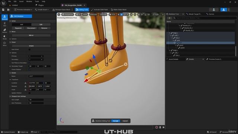The width and height of the screenshot is (238, 134).
Task: Click the Mirror button
Action: click(x=31, y=35)
